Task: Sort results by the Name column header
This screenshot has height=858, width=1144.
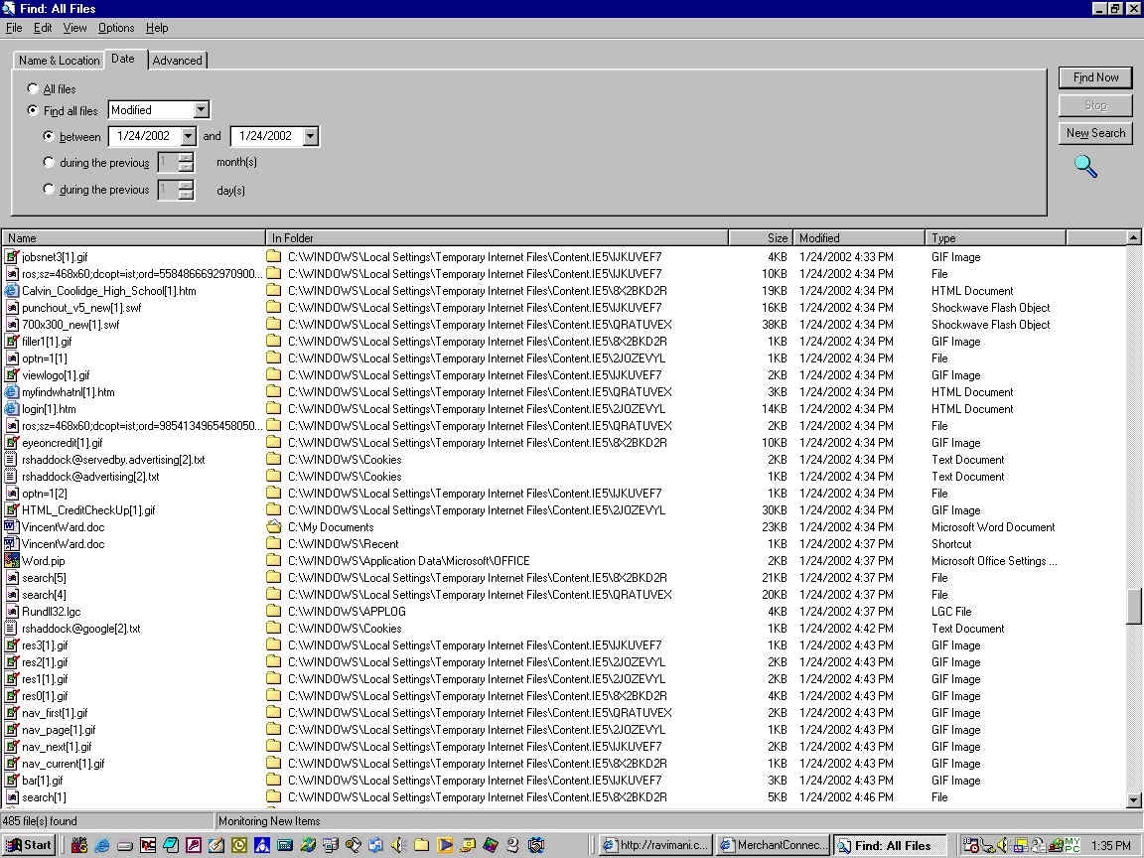Action: tap(133, 238)
